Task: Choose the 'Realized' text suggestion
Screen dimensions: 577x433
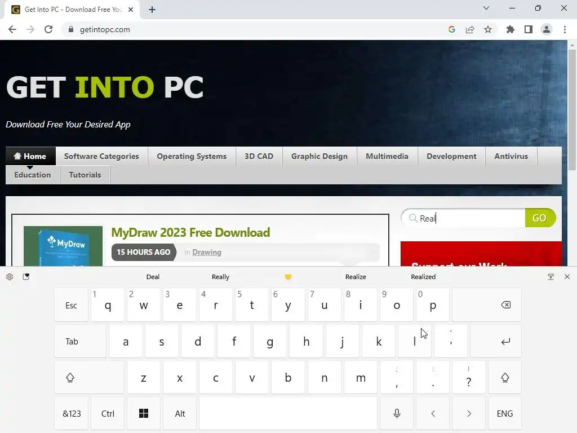Action: tap(423, 277)
